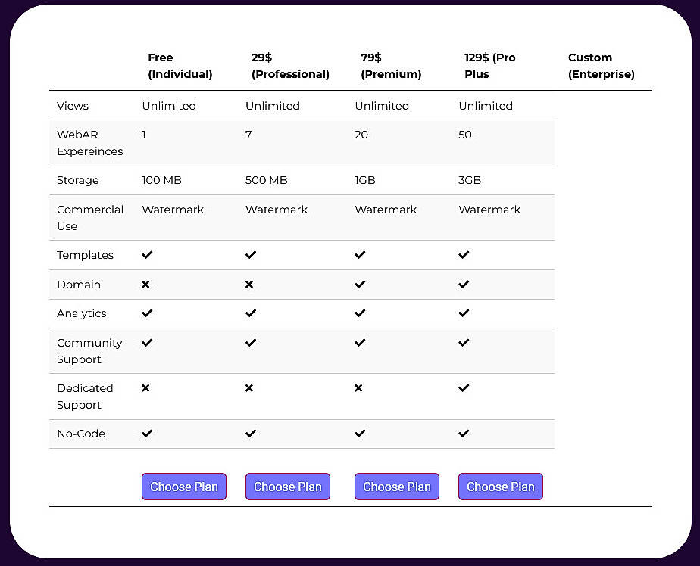Click the Domain cross mark under Professional plan
This screenshot has height=566, width=700.
249,285
